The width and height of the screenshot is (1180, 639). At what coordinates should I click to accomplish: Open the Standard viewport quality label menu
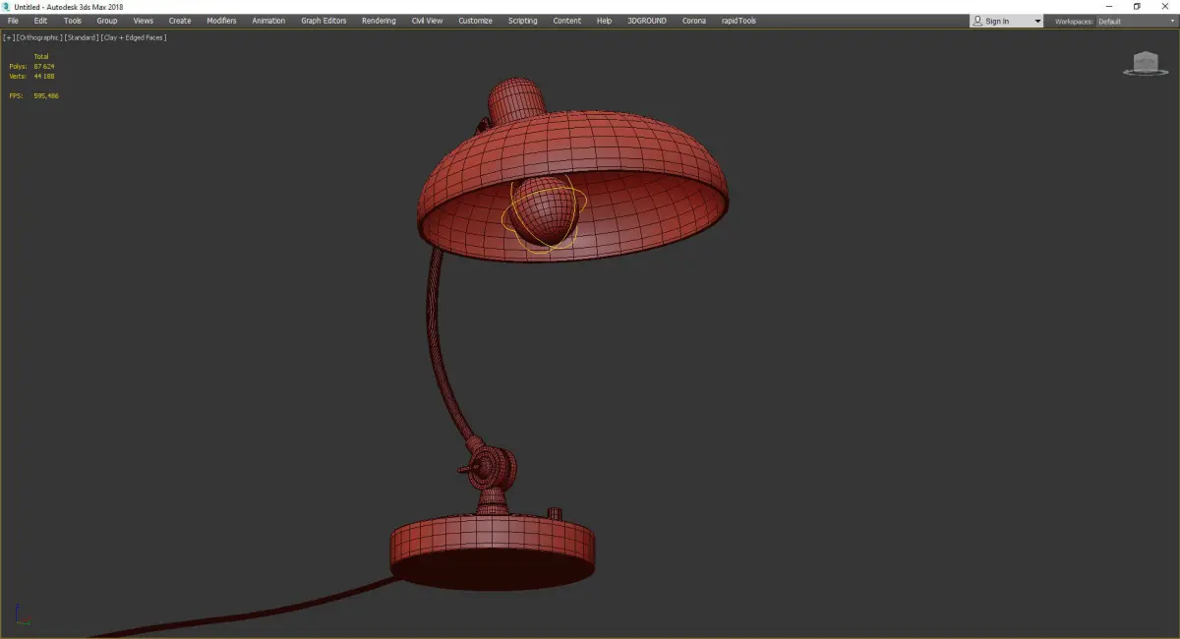[81, 37]
